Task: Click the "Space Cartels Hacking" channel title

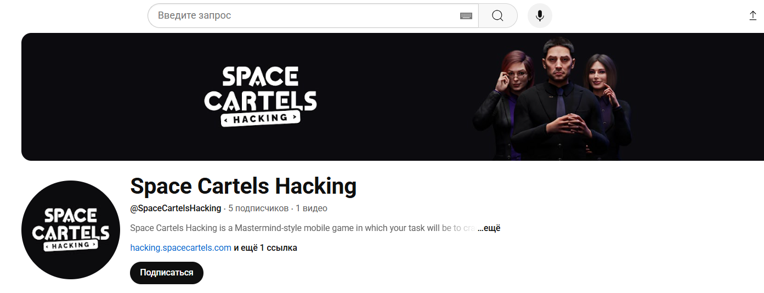Action: coord(243,187)
